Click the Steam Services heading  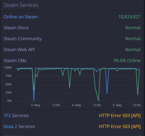point(21,5)
